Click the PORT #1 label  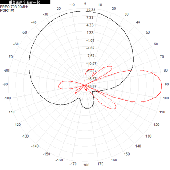(7, 11)
